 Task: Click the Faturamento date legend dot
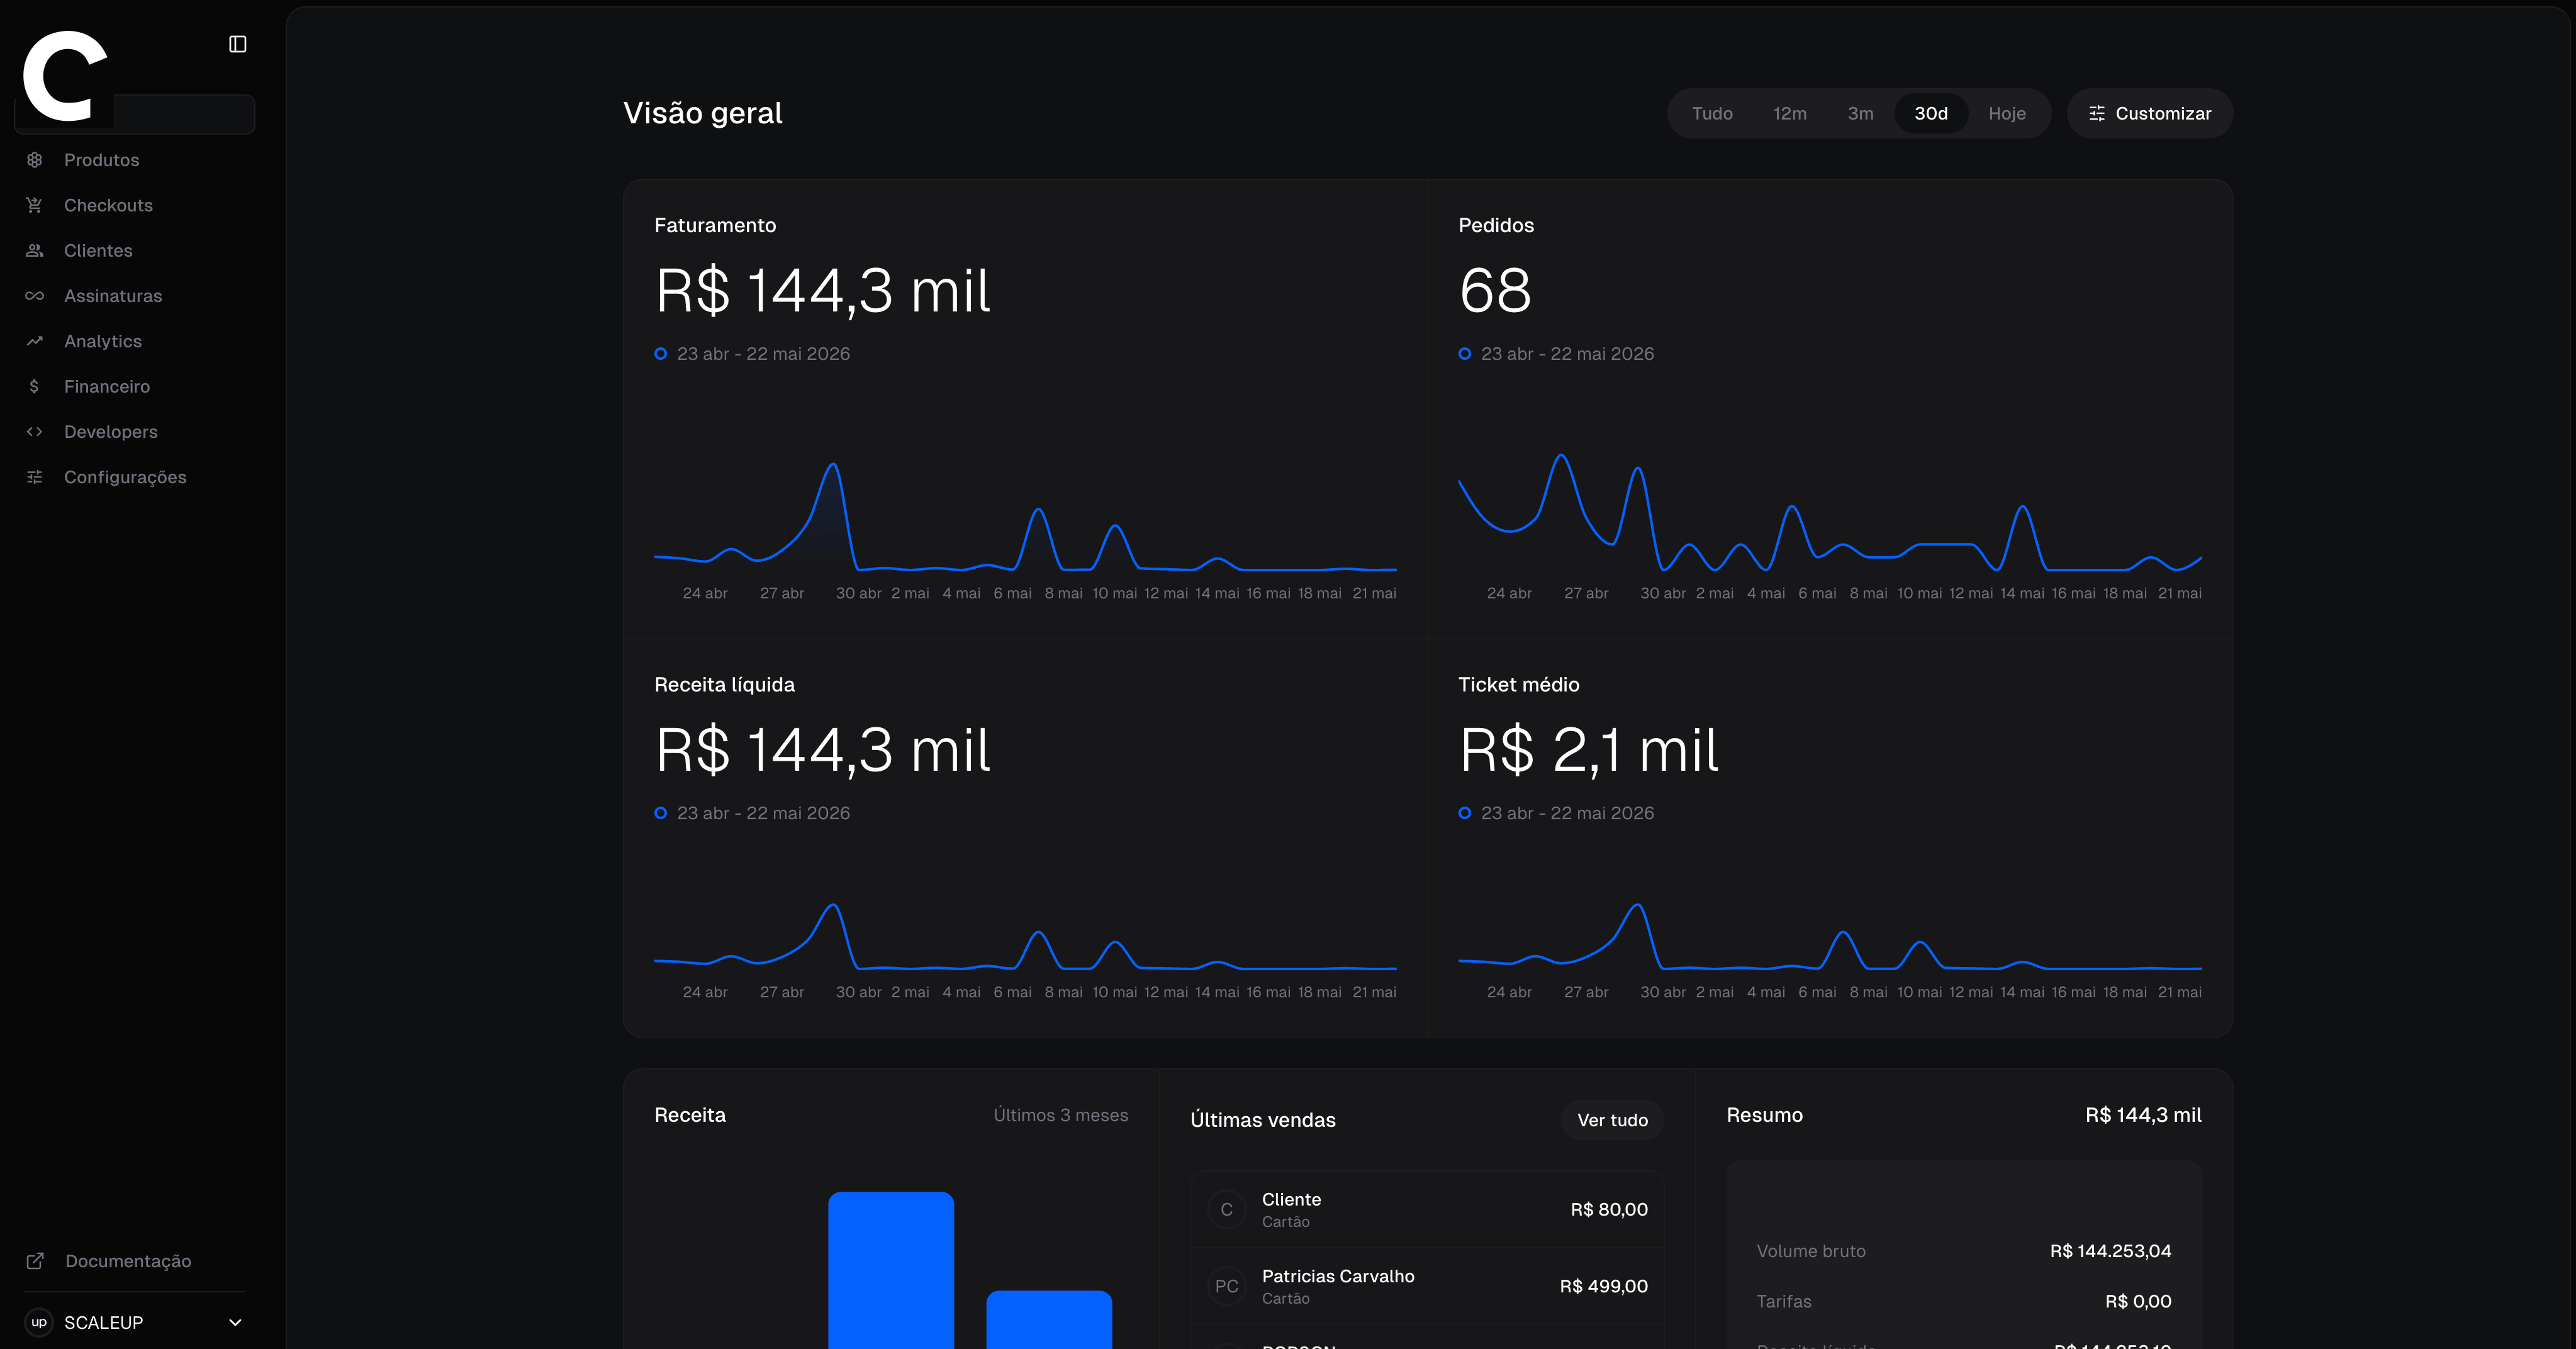point(660,354)
